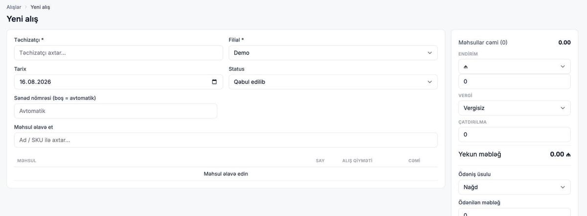The height and width of the screenshot is (216, 587).
Task: Click the Yeni alış breadcrumb item
Action: tap(40, 7)
